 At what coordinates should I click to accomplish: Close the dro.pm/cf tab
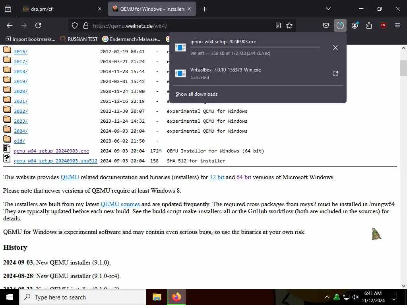pos(100,9)
